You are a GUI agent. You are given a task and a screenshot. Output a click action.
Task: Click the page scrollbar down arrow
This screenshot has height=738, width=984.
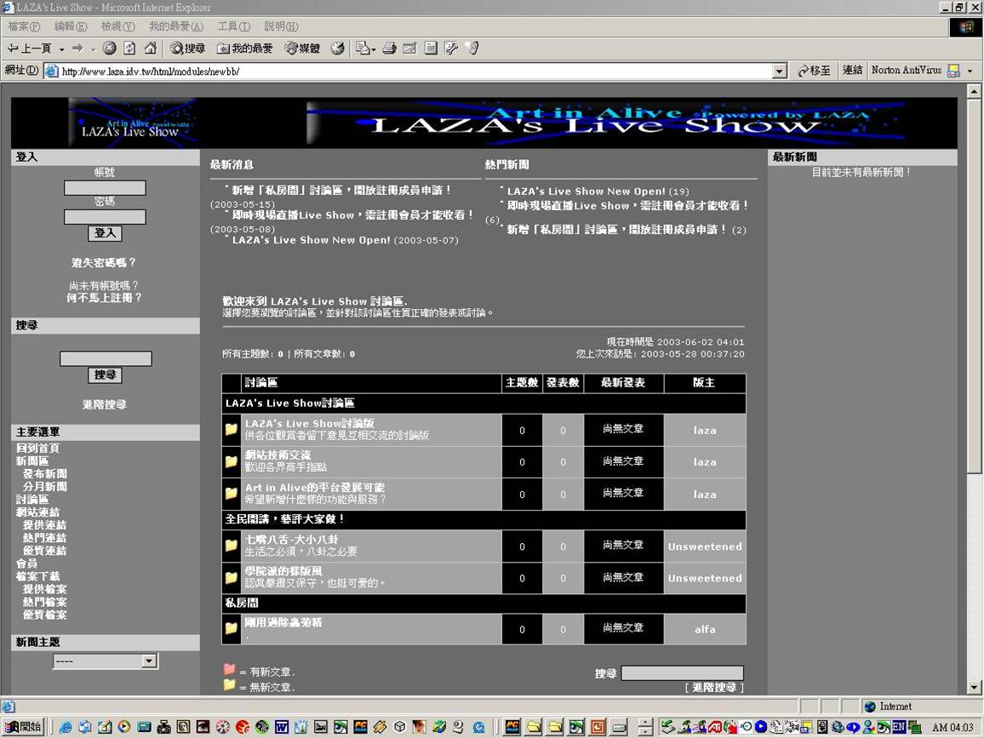point(974,688)
